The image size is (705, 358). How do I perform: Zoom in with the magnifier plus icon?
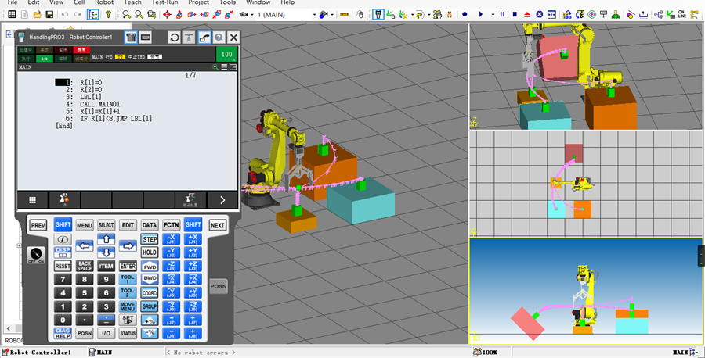click(127, 14)
